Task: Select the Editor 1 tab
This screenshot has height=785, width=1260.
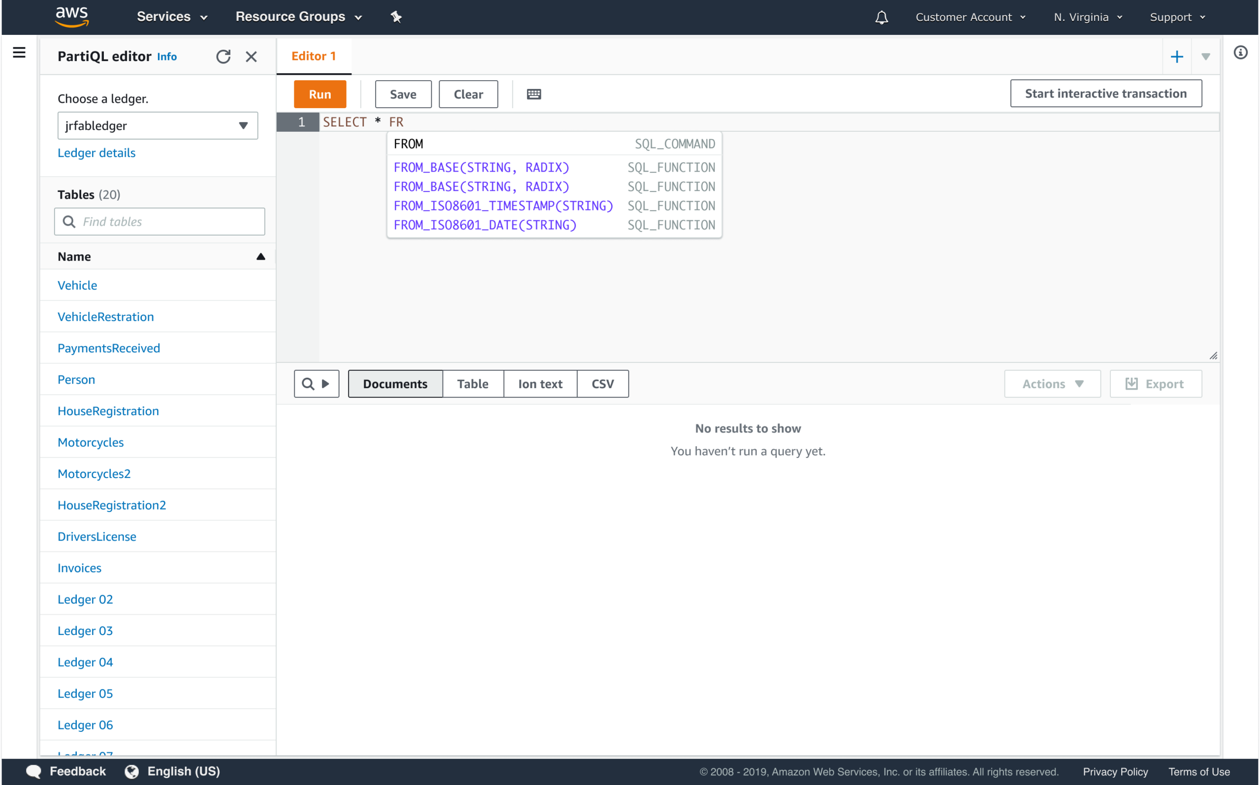Action: 313,56
